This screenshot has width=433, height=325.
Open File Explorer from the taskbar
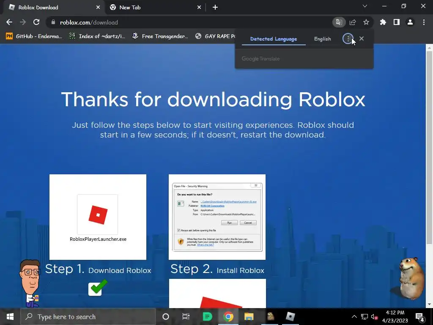249,317
